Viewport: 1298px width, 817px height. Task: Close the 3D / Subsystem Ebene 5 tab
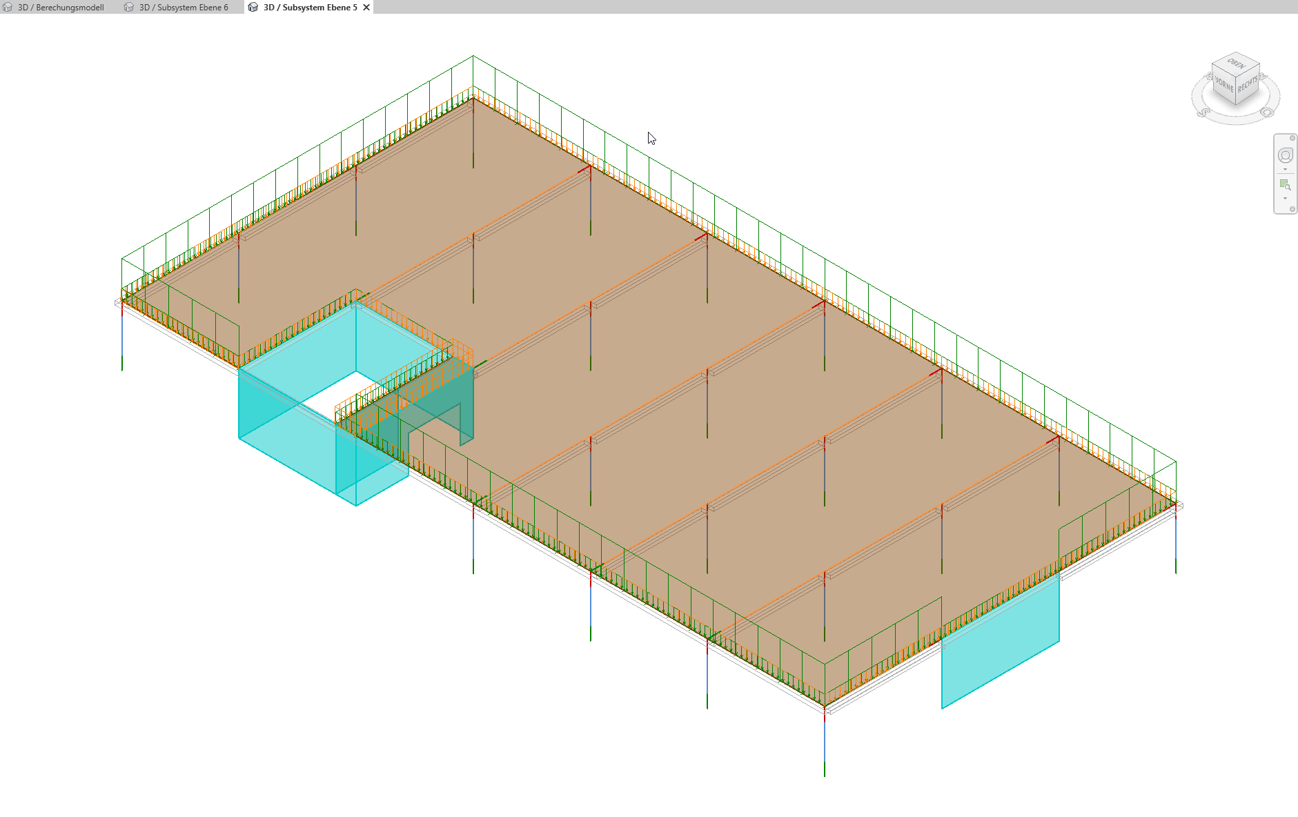tap(366, 8)
